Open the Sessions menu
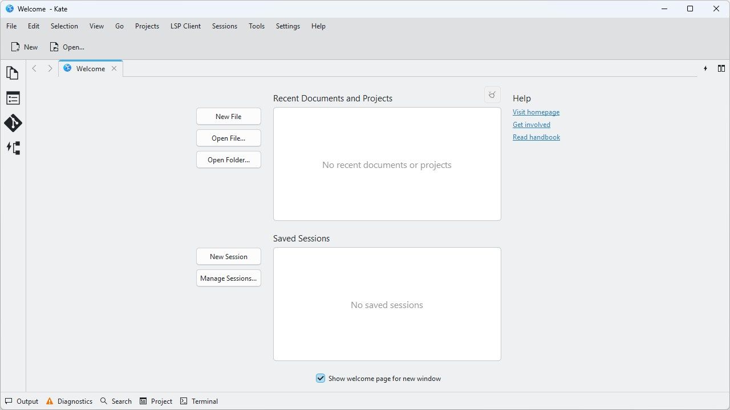Viewport: 730px width, 410px height. tap(224, 26)
